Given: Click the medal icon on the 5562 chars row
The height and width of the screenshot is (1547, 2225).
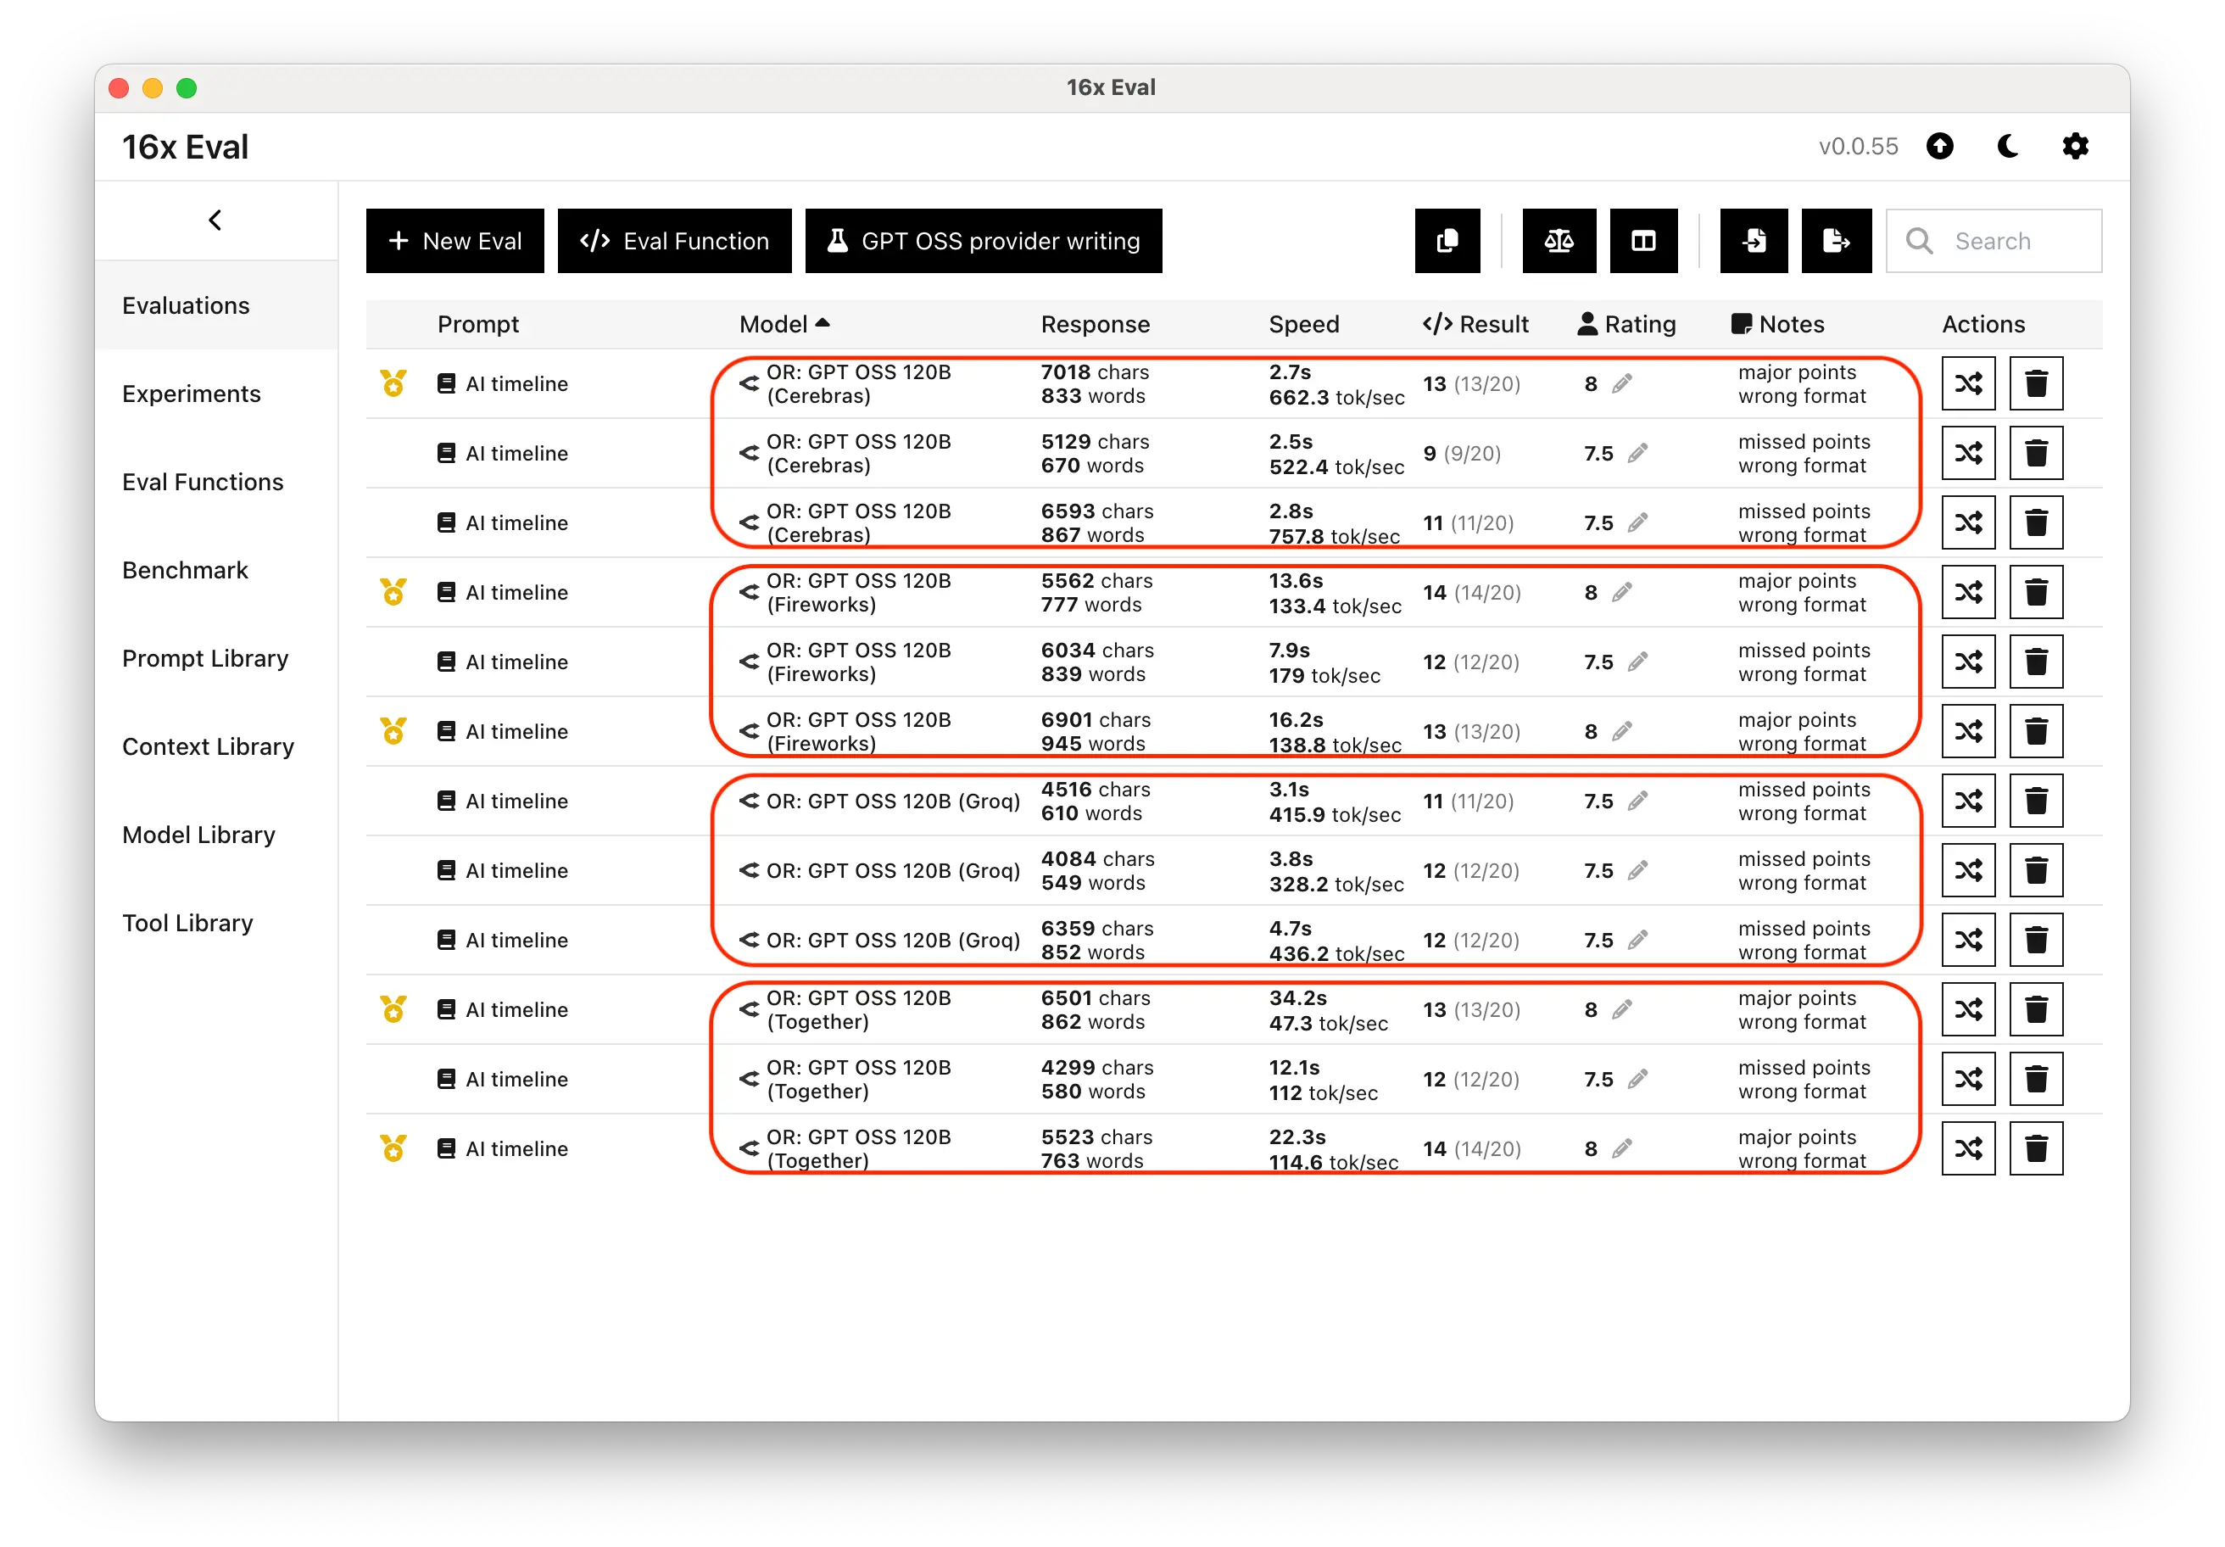Looking at the screenshot, I should click(x=393, y=592).
